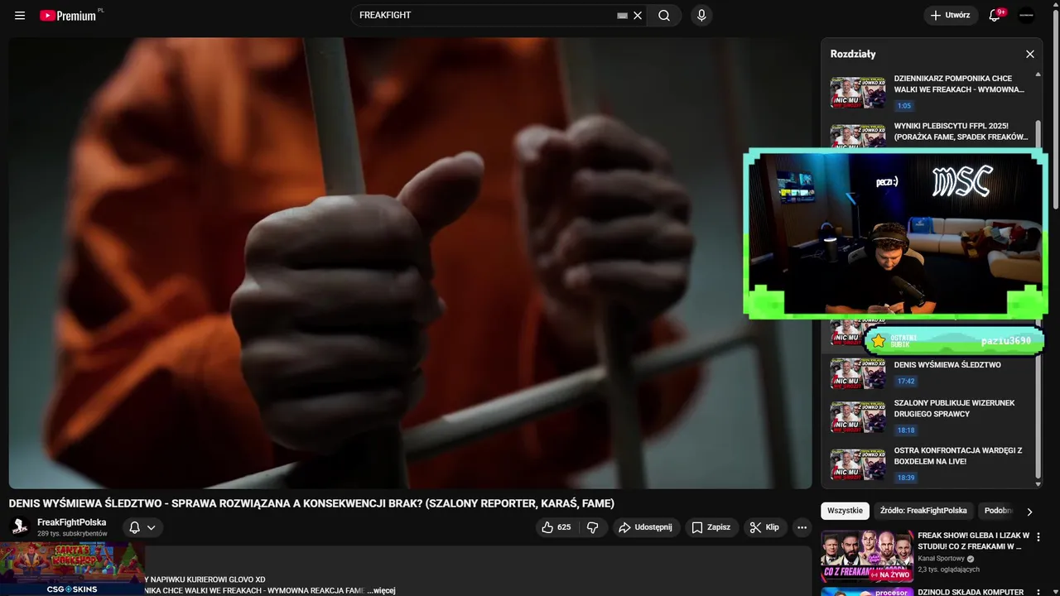Like the video with 625 likes
This screenshot has height=596, width=1060.
coord(556,527)
